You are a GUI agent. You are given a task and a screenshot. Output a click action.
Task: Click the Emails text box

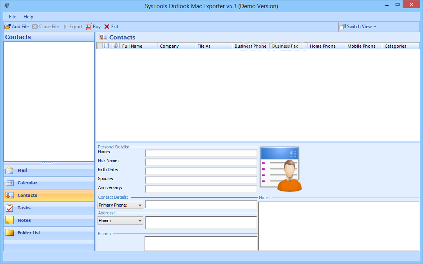[x=201, y=244]
